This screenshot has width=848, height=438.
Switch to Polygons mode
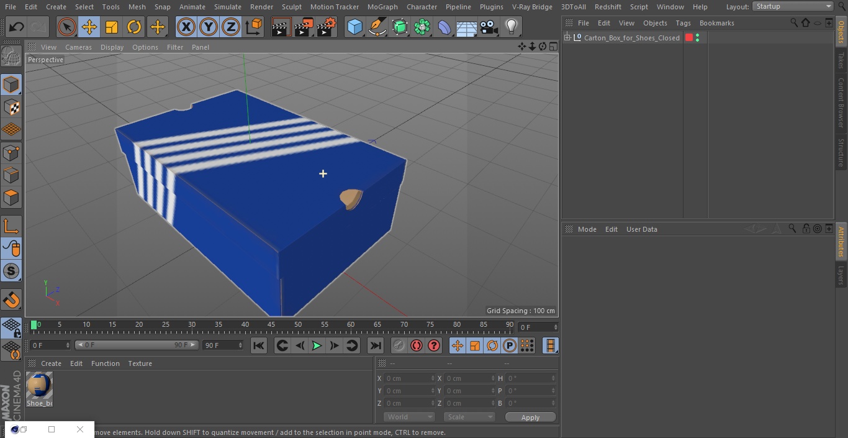coord(11,198)
